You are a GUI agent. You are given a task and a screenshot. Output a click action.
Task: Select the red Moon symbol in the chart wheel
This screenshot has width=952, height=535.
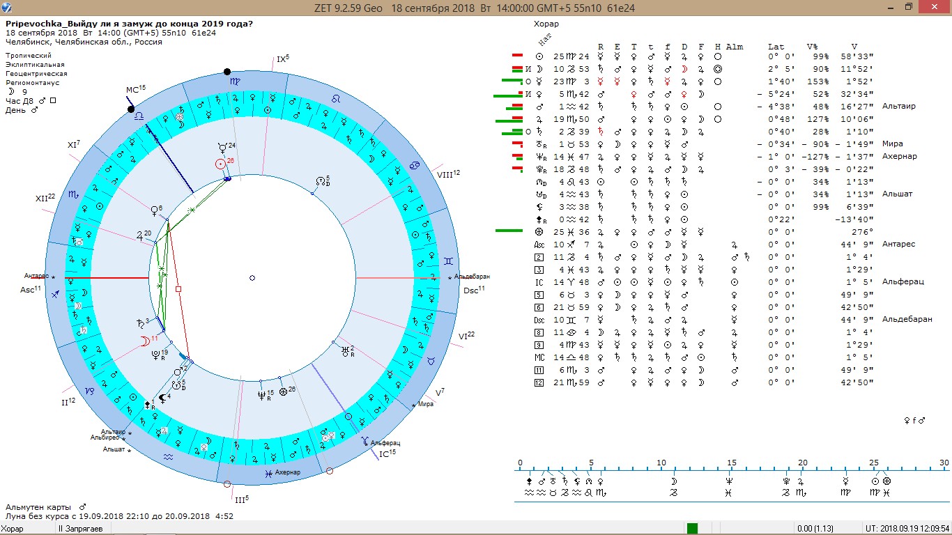pyautogui.click(x=144, y=341)
